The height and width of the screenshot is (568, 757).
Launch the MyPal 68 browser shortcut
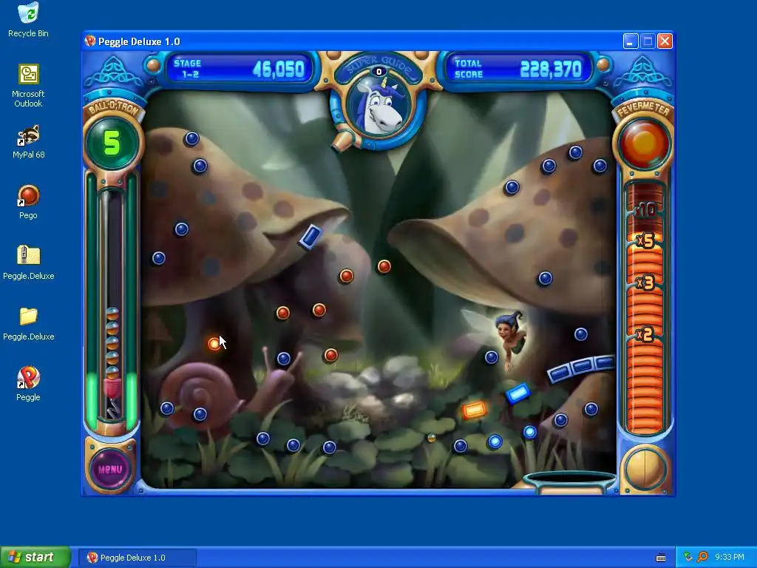[29, 141]
